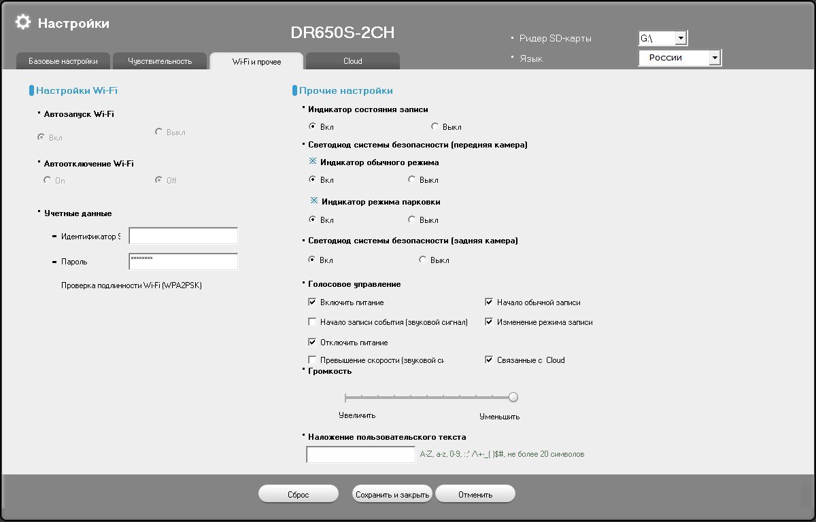Choose On for Автоотключение Wi-Fi

[47, 180]
